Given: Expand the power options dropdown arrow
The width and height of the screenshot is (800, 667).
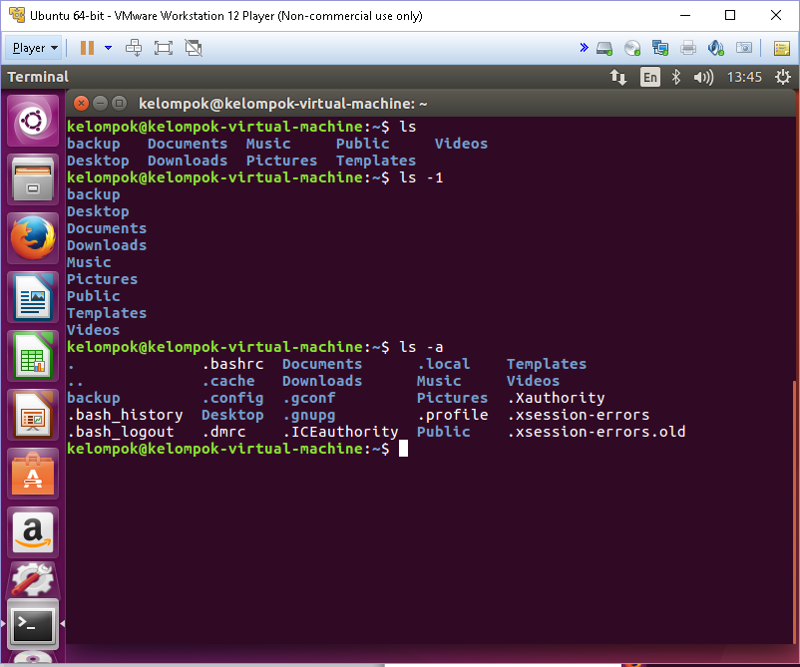Looking at the screenshot, I should pyautogui.click(x=108, y=48).
